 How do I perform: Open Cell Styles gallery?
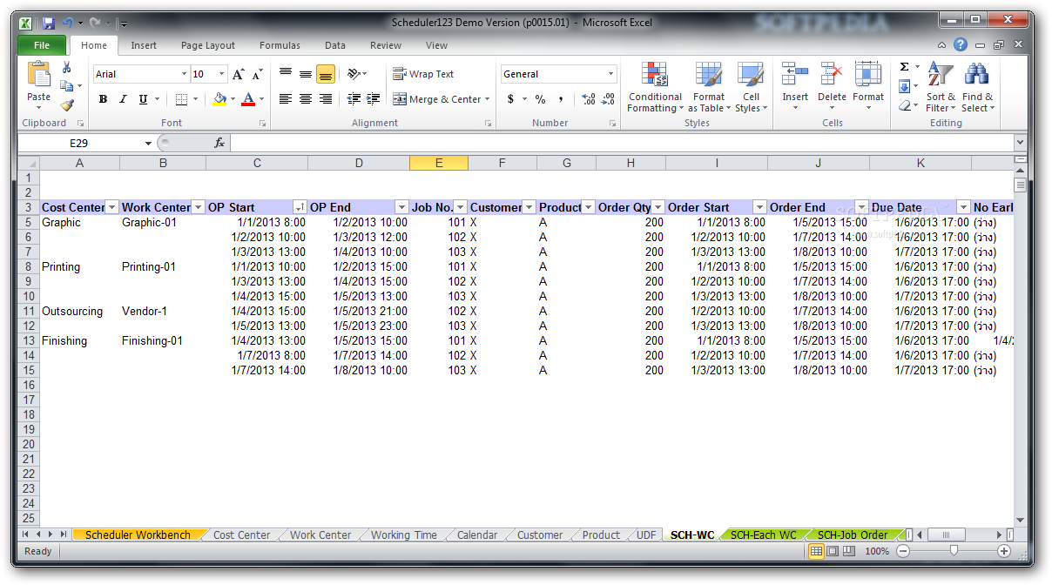click(751, 87)
